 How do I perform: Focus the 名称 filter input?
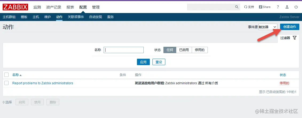pyautogui.click(x=124, y=50)
